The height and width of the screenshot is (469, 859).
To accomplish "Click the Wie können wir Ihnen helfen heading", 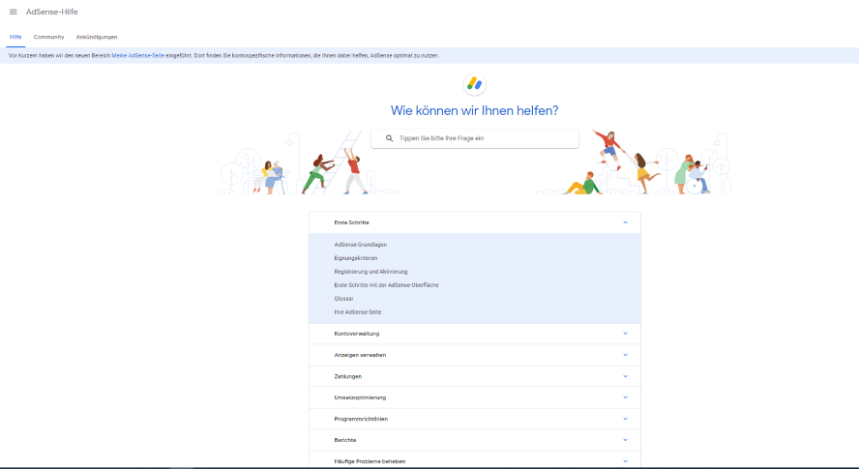I will coord(474,110).
